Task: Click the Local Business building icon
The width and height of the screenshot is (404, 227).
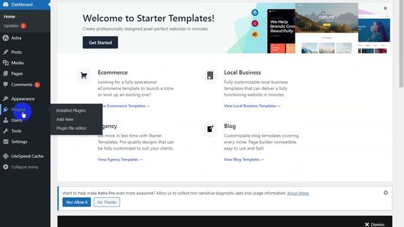Action: 210,76
